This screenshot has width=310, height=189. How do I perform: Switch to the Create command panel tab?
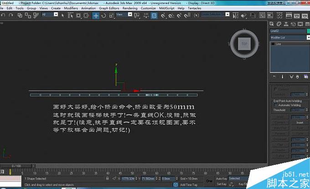tap(272, 24)
